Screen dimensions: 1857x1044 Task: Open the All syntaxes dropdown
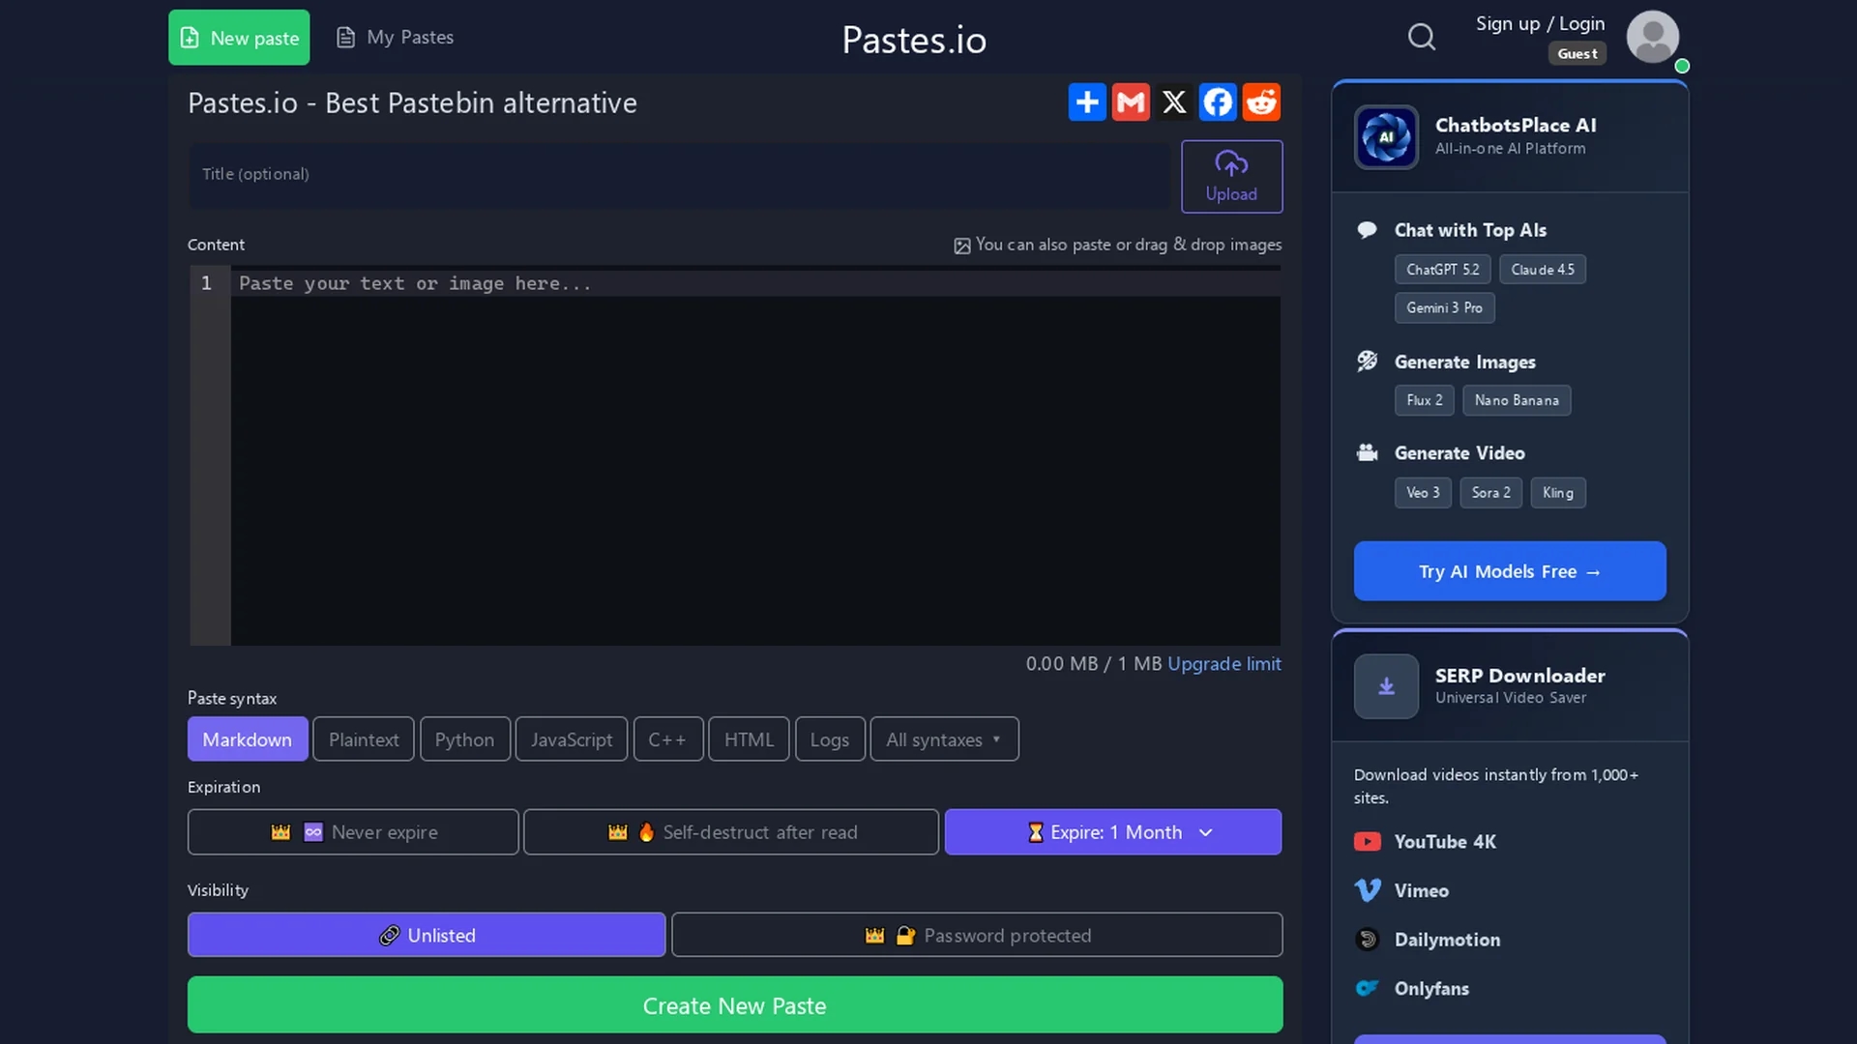944,739
